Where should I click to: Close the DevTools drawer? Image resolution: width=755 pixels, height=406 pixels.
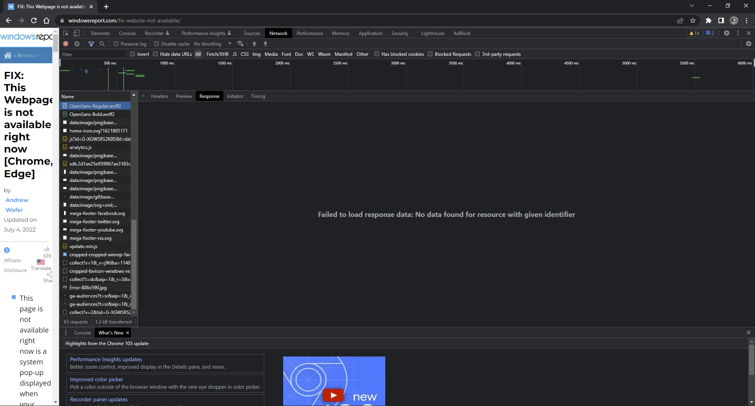tap(749, 333)
